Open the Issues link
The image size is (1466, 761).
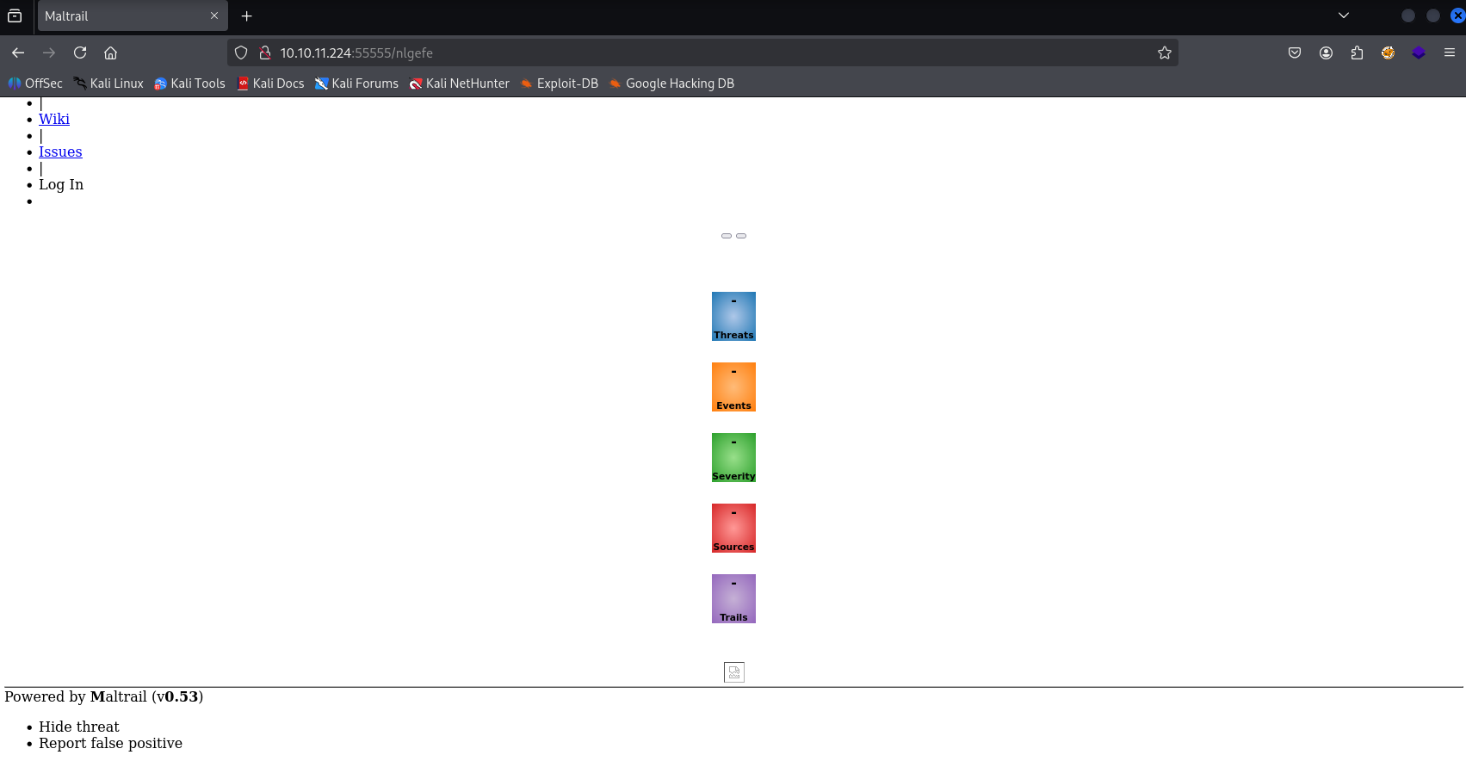(x=60, y=152)
